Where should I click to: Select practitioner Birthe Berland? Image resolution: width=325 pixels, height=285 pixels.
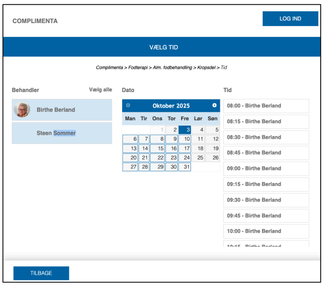[x=56, y=109]
